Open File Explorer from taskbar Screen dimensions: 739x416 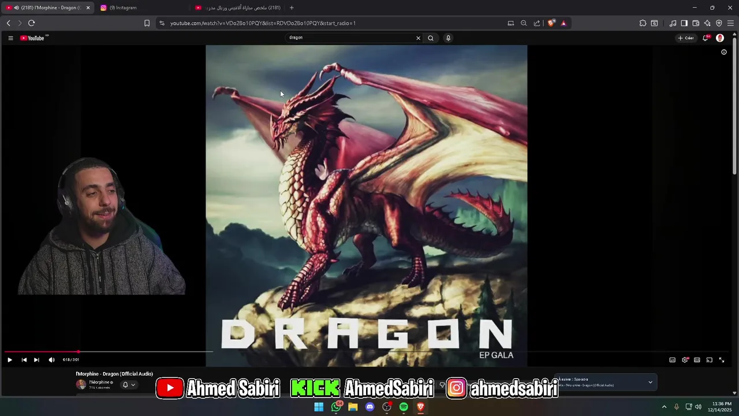[353, 407]
